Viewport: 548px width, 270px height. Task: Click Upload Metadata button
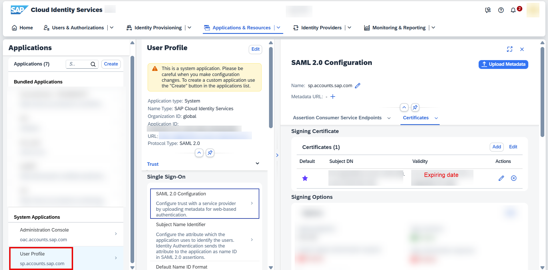(x=503, y=64)
